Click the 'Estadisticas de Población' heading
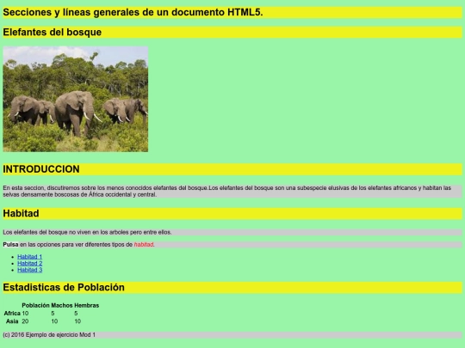The height and width of the screenshot is (348, 465). (x=232, y=287)
